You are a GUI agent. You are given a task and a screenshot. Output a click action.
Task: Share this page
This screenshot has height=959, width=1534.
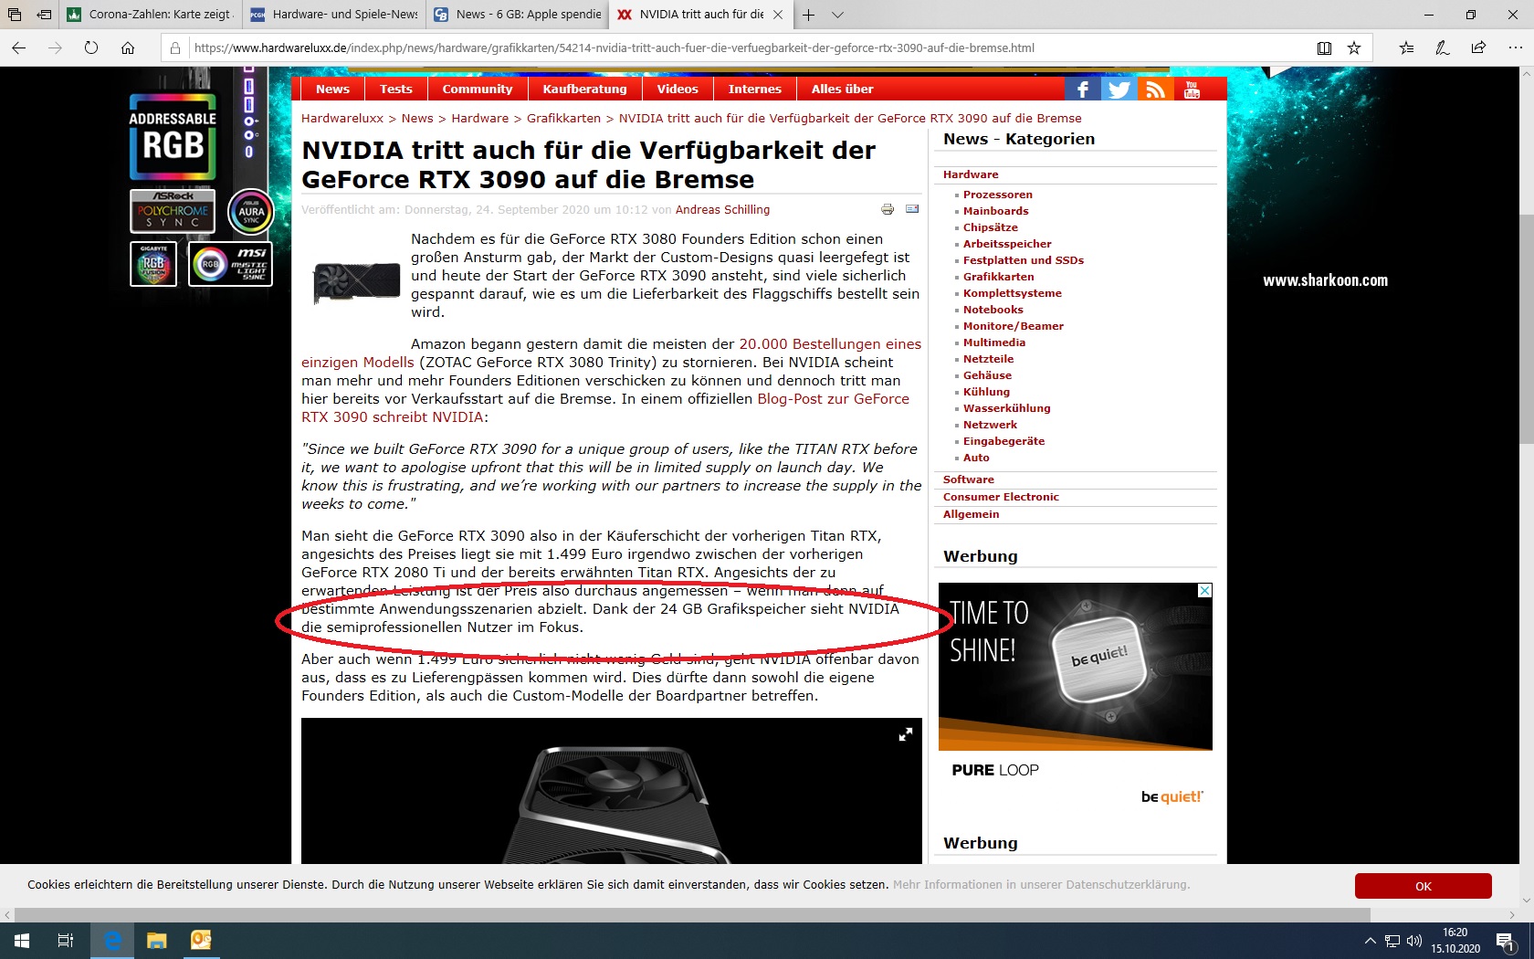coord(1478,47)
